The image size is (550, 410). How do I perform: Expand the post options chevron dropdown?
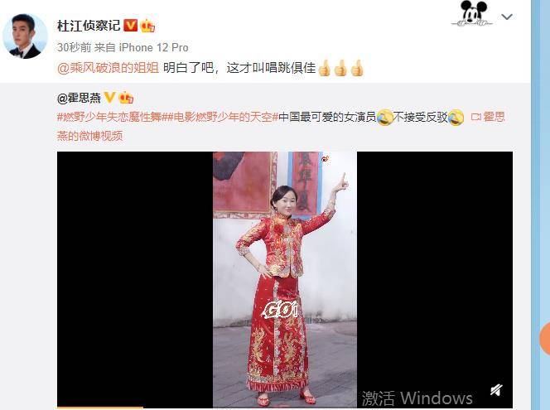[507, 17]
